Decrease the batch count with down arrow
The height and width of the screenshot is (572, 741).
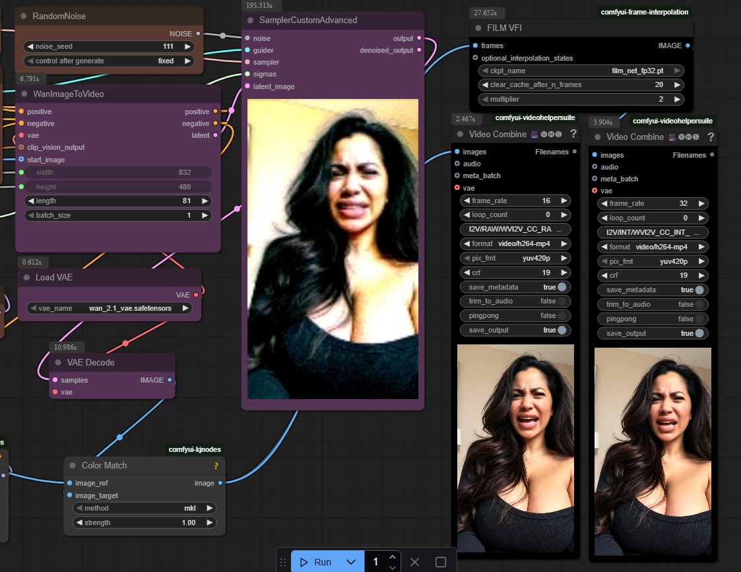coord(392,567)
